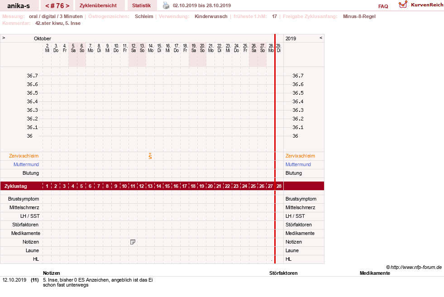The image size is (444, 297).
Task: Click the Zyklustag row label
Action: coord(15,186)
